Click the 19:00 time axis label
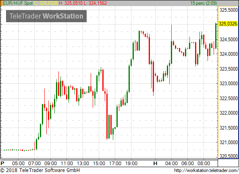Viewport: 239px width, 174px height. coord(131,164)
